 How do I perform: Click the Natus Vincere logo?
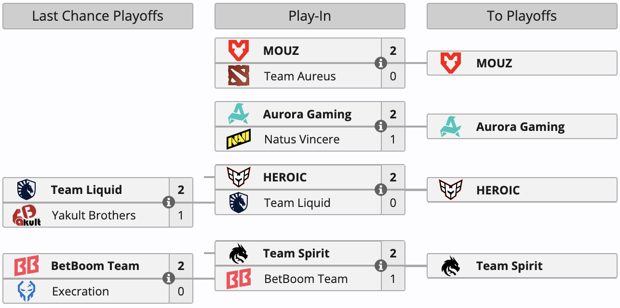[x=238, y=140]
